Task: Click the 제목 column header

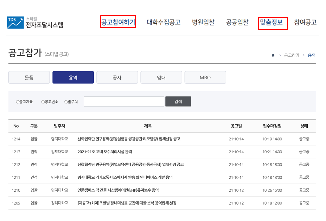Action: coord(148,126)
